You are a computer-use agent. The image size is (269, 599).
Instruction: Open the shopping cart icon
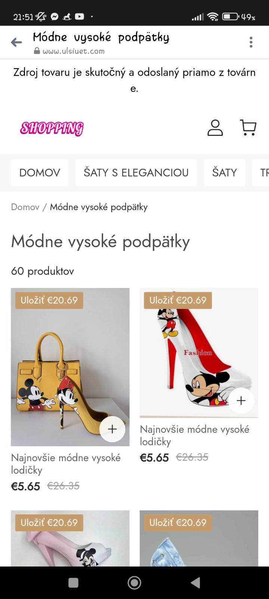[x=248, y=128]
